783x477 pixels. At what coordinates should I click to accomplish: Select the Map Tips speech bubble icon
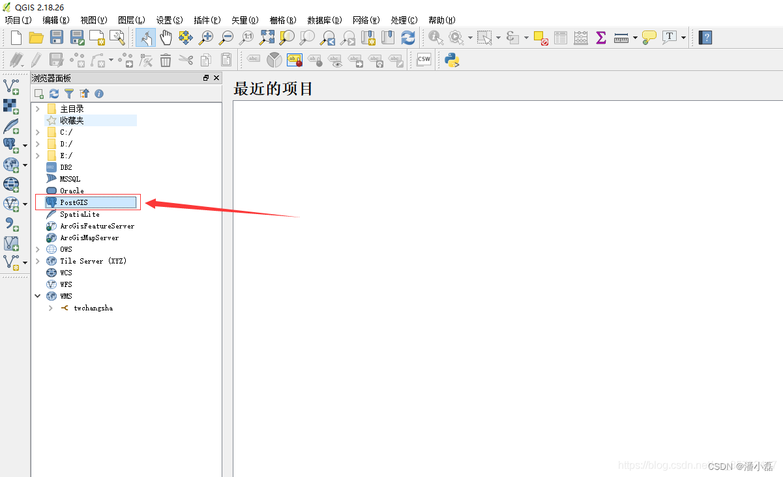click(649, 38)
